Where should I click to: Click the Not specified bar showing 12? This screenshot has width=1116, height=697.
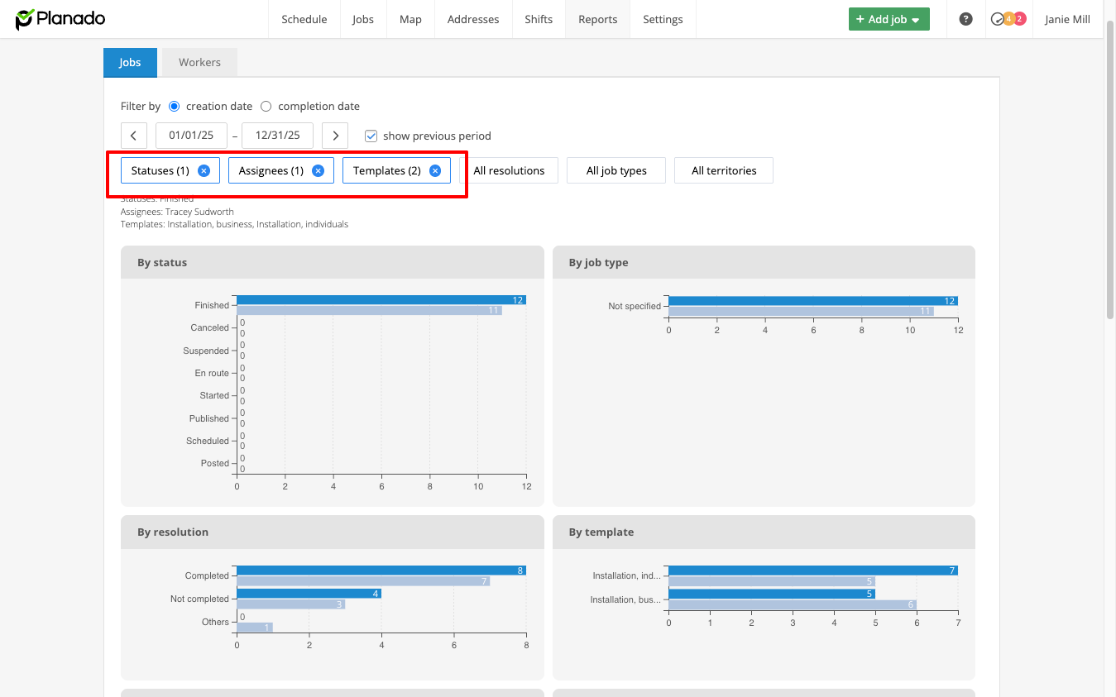[x=813, y=301]
